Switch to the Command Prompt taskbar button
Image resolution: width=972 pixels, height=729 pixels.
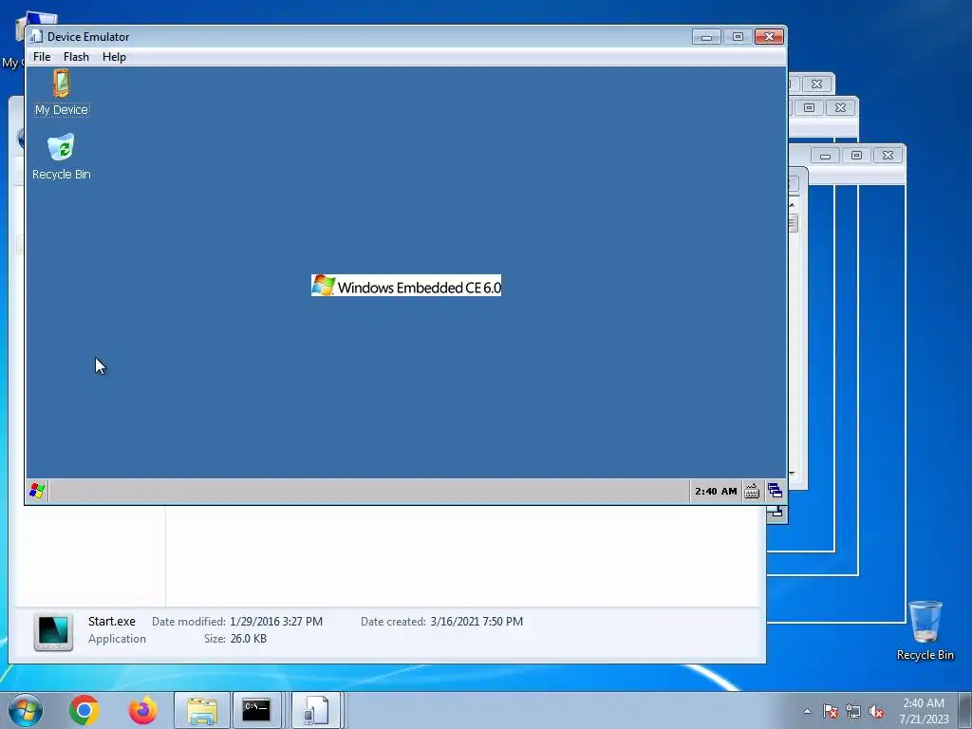pos(256,710)
